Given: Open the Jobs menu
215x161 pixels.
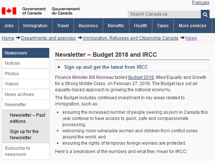Looking at the screenshot, I should [x=9, y=26].
